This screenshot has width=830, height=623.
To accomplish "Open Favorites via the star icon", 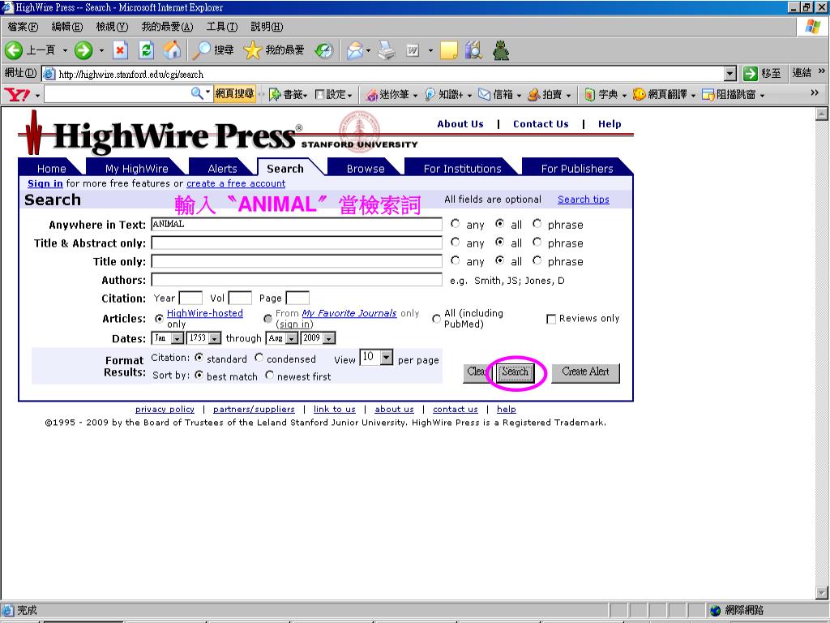I will (x=274, y=50).
